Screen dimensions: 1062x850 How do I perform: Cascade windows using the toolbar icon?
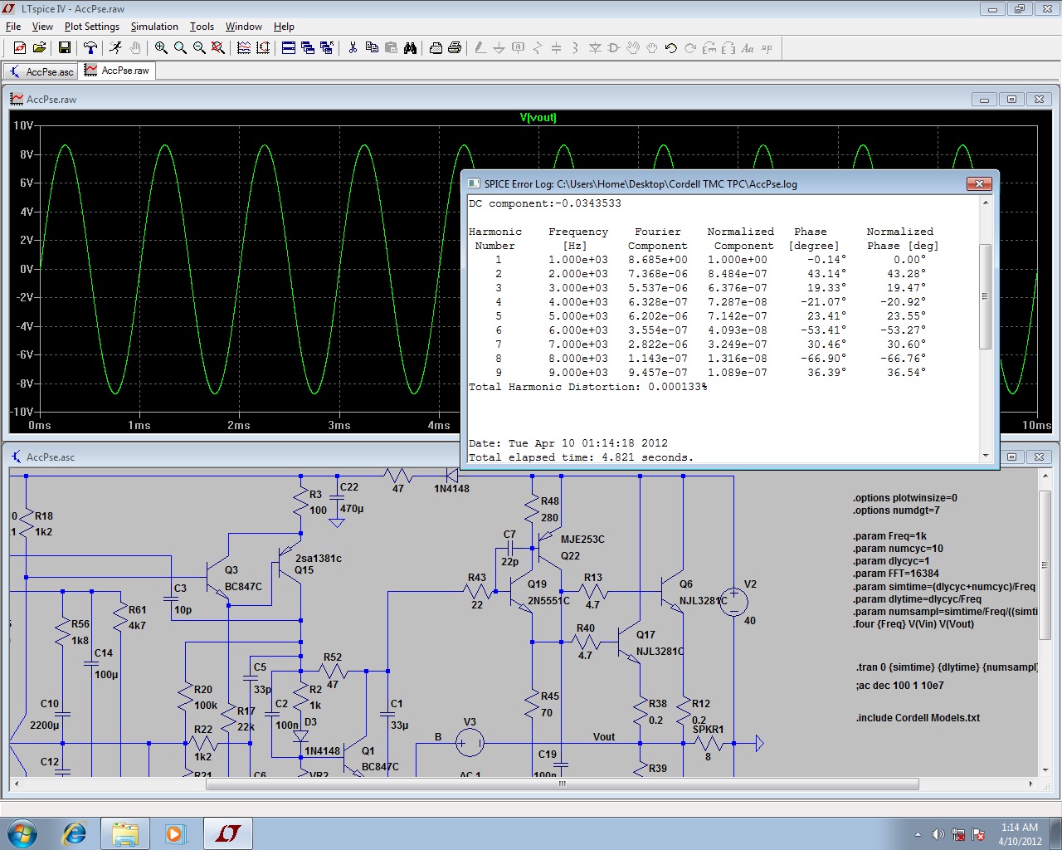[x=308, y=48]
